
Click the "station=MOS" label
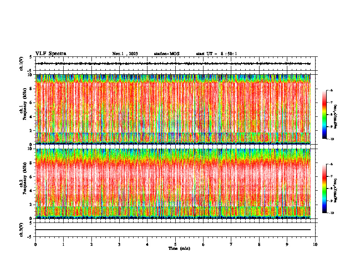(x=167, y=54)
